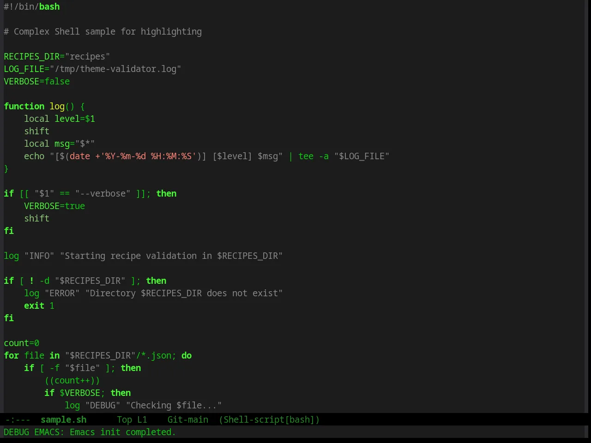This screenshot has width=591, height=443.
Task: Click the echo area message 'Emacs init completed.'
Action: tap(122, 432)
